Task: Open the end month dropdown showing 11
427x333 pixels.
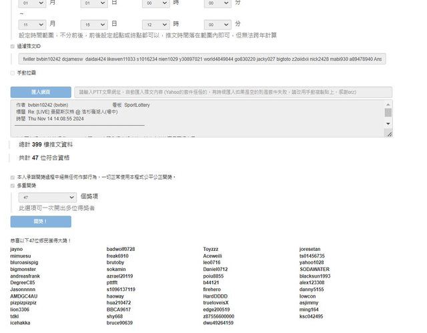Action: tap(32, 23)
